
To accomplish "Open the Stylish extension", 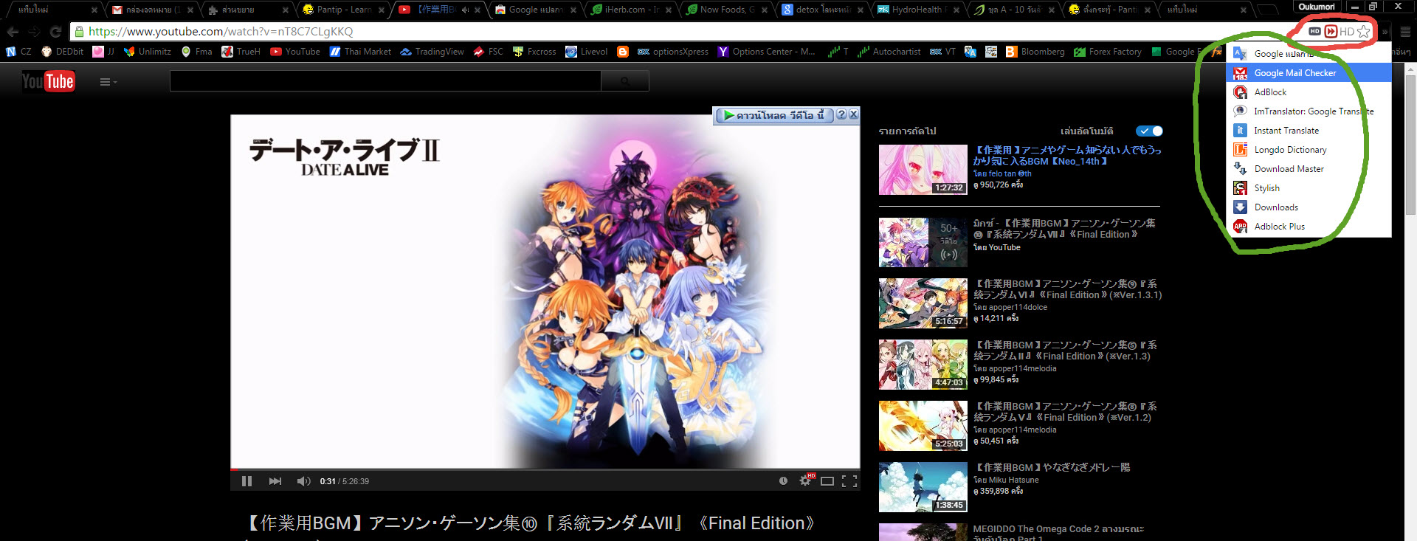I will 1308,188.
